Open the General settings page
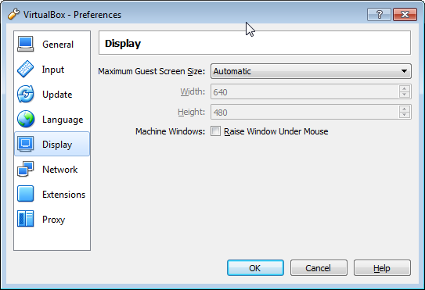 (52, 44)
